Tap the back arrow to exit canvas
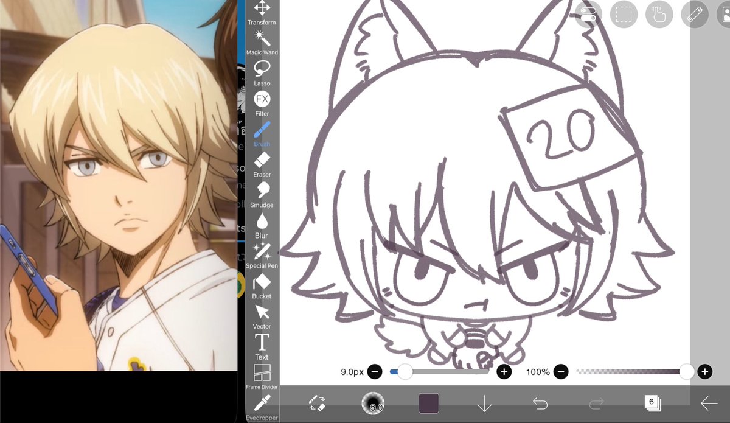 pos(708,403)
